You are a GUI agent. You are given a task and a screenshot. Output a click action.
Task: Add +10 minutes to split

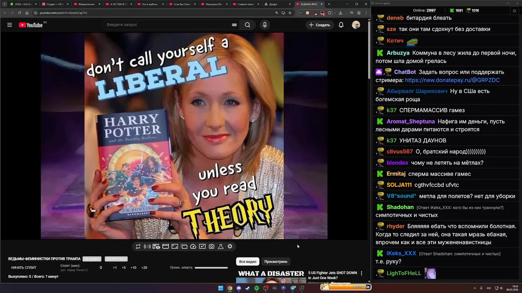point(133,268)
